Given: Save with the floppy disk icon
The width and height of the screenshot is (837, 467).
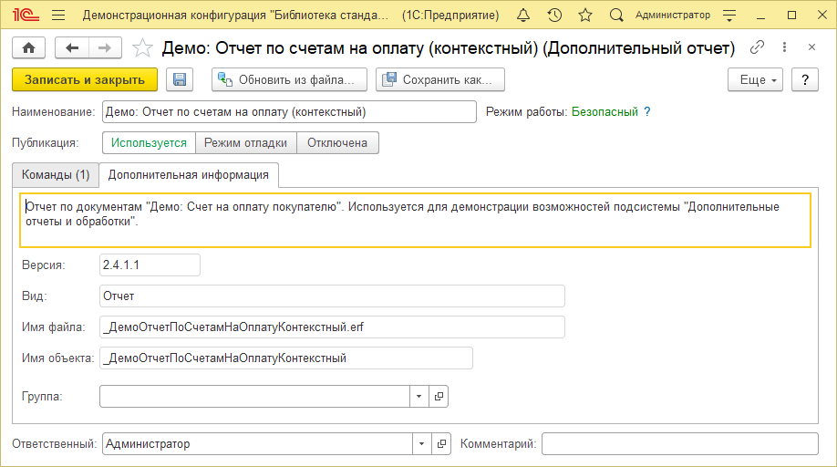Looking at the screenshot, I should 180,79.
